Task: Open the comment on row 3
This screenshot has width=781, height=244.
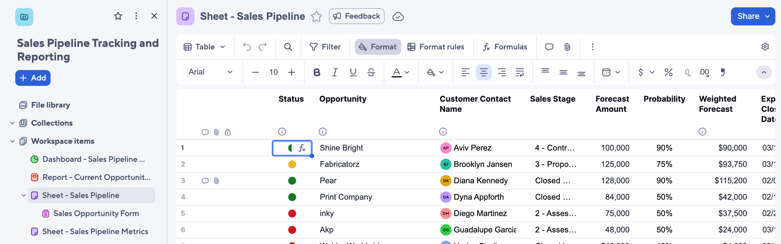Action: [205, 181]
